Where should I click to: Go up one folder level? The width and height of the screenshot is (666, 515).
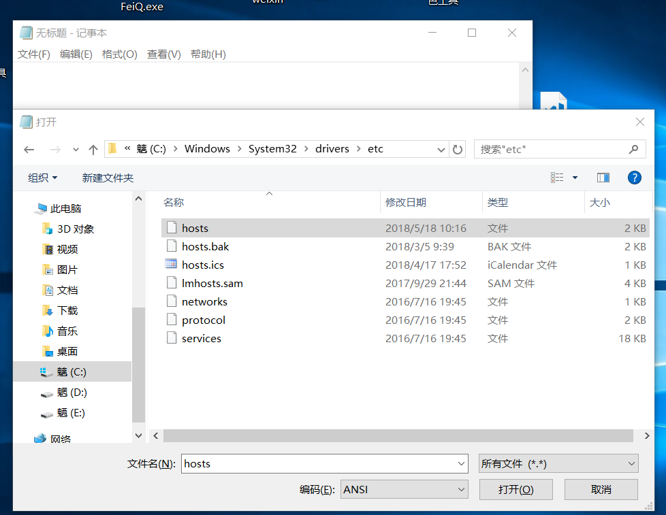(x=93, y=149)
